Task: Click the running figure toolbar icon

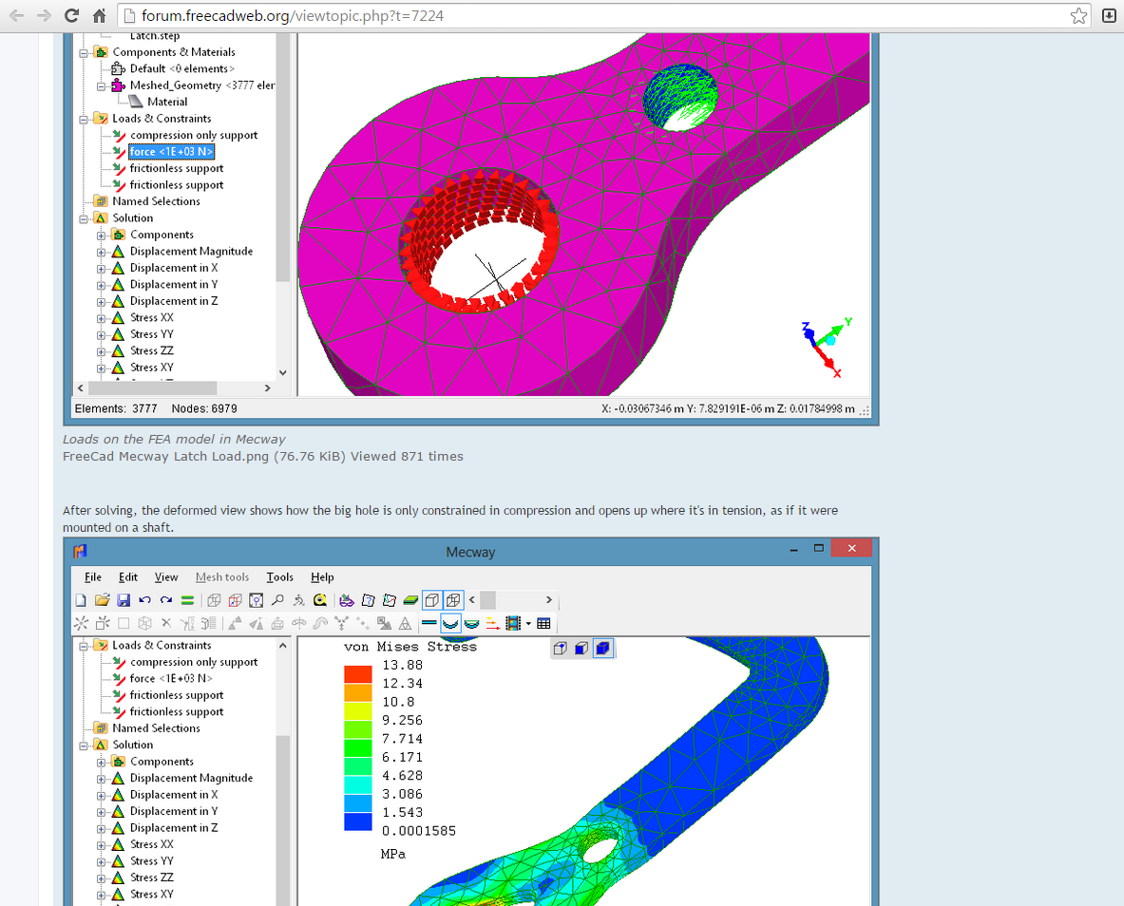Action: click(299, 600)
